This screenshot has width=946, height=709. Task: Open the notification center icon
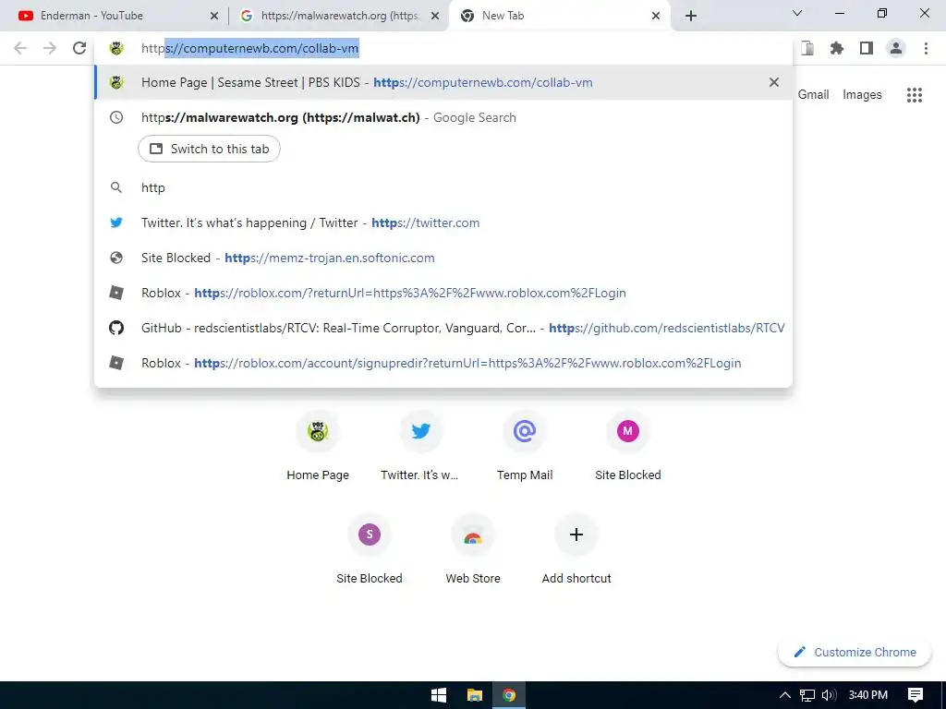pyautogui.click(x=916, y=695)
